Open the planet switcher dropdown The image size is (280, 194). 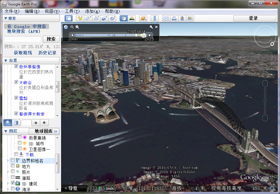(143, 18)
